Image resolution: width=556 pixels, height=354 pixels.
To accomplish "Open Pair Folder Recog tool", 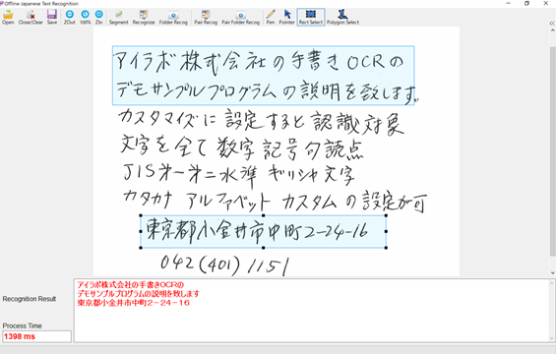I will [x=241, y=17].
